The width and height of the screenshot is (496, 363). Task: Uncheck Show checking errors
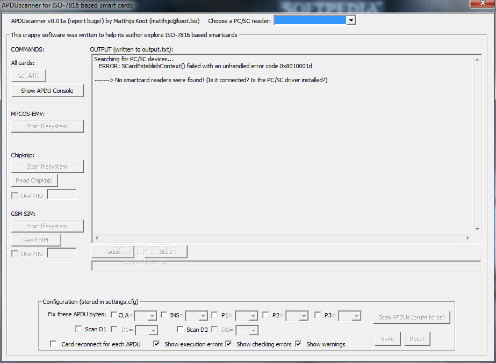pos(228,344)
